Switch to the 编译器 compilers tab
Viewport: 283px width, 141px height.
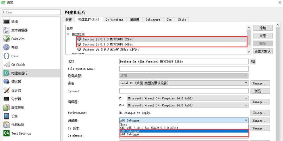134,20
